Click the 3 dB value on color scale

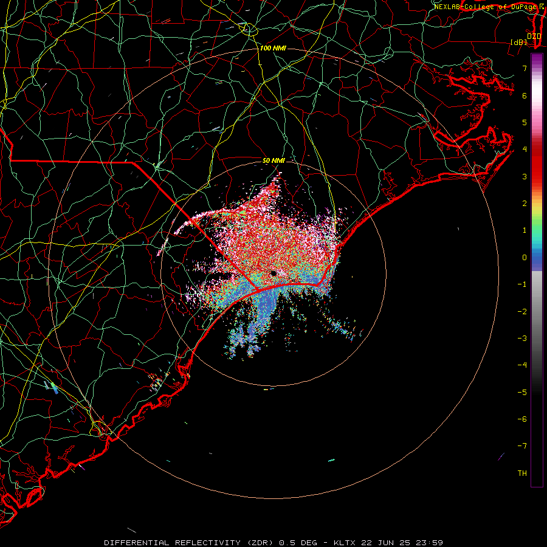coord(525,176)
